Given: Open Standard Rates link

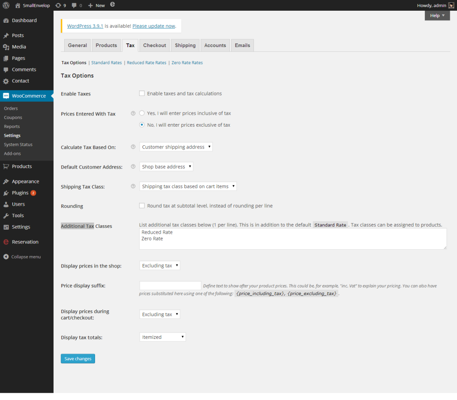Looking at the screenshot, I should [106, 62].
